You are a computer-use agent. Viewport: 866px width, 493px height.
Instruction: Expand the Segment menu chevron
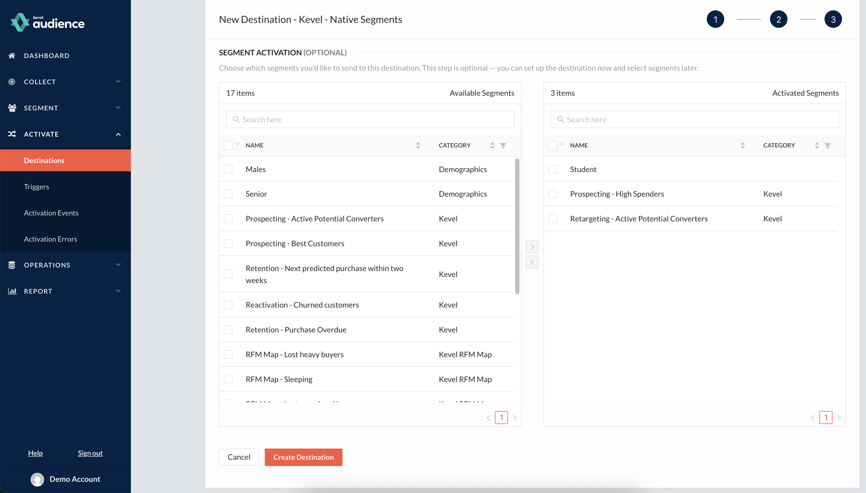point(118,108)
